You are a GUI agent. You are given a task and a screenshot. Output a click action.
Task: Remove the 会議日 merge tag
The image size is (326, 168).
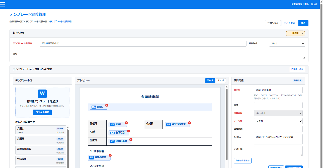tap(126, 123)
